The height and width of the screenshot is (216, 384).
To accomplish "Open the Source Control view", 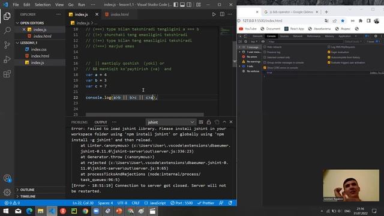I will coord(7,45).
